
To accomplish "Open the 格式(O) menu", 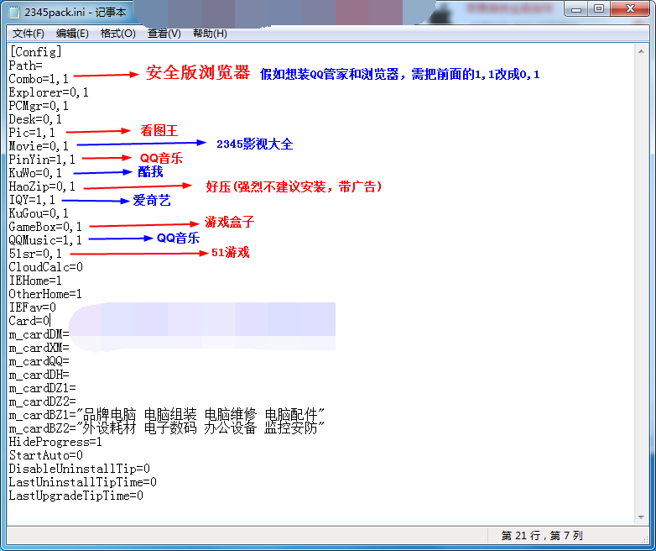I will tap(118, 34).
